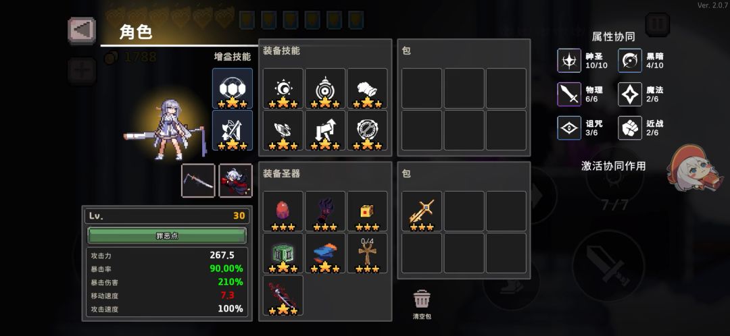Click the green 罪恶点 bar
Viewport: 730px width, 336px height.
[x=167, y=235]
